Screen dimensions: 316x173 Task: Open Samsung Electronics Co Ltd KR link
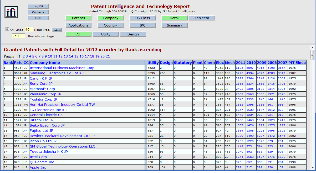tap(57, 73)
